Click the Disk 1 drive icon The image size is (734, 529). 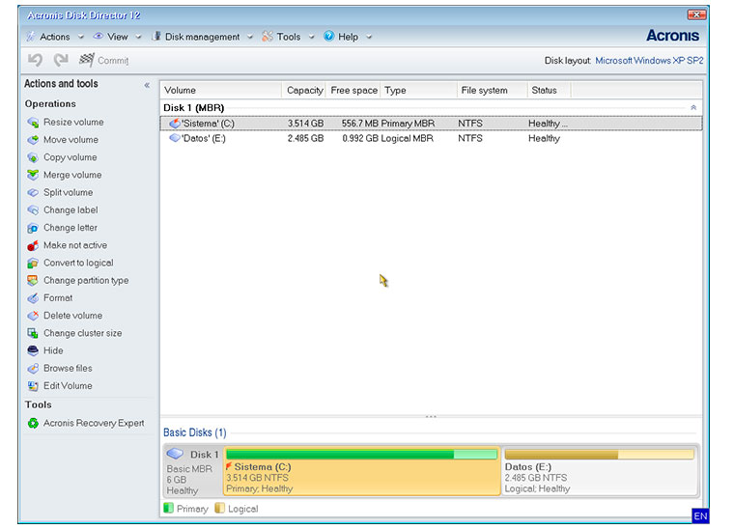coord(175,454)
